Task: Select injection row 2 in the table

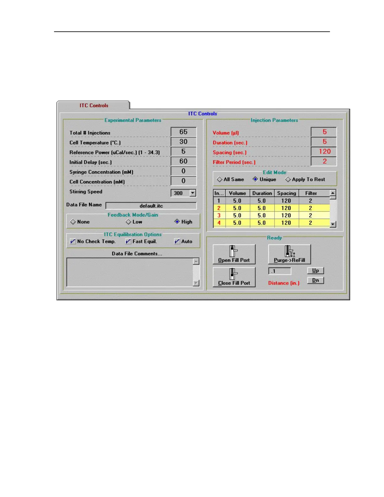Action: click(272, 208)
